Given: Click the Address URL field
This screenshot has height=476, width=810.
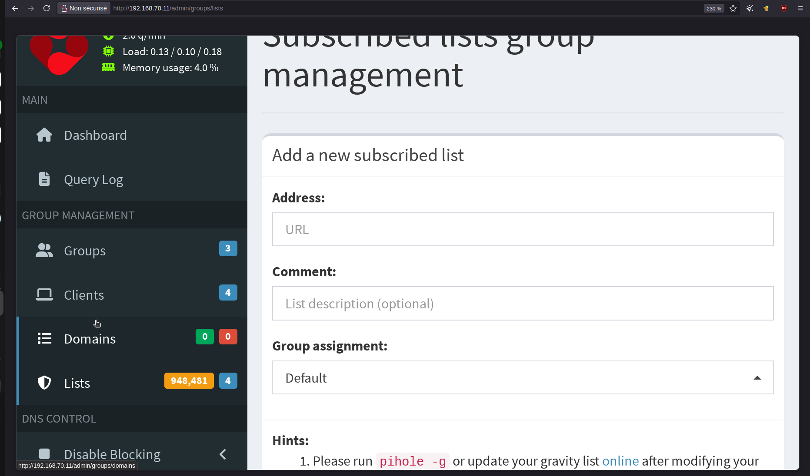Looking at the screenshot, I should click(x=523, y=229).
